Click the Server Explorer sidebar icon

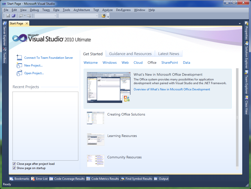5,23
